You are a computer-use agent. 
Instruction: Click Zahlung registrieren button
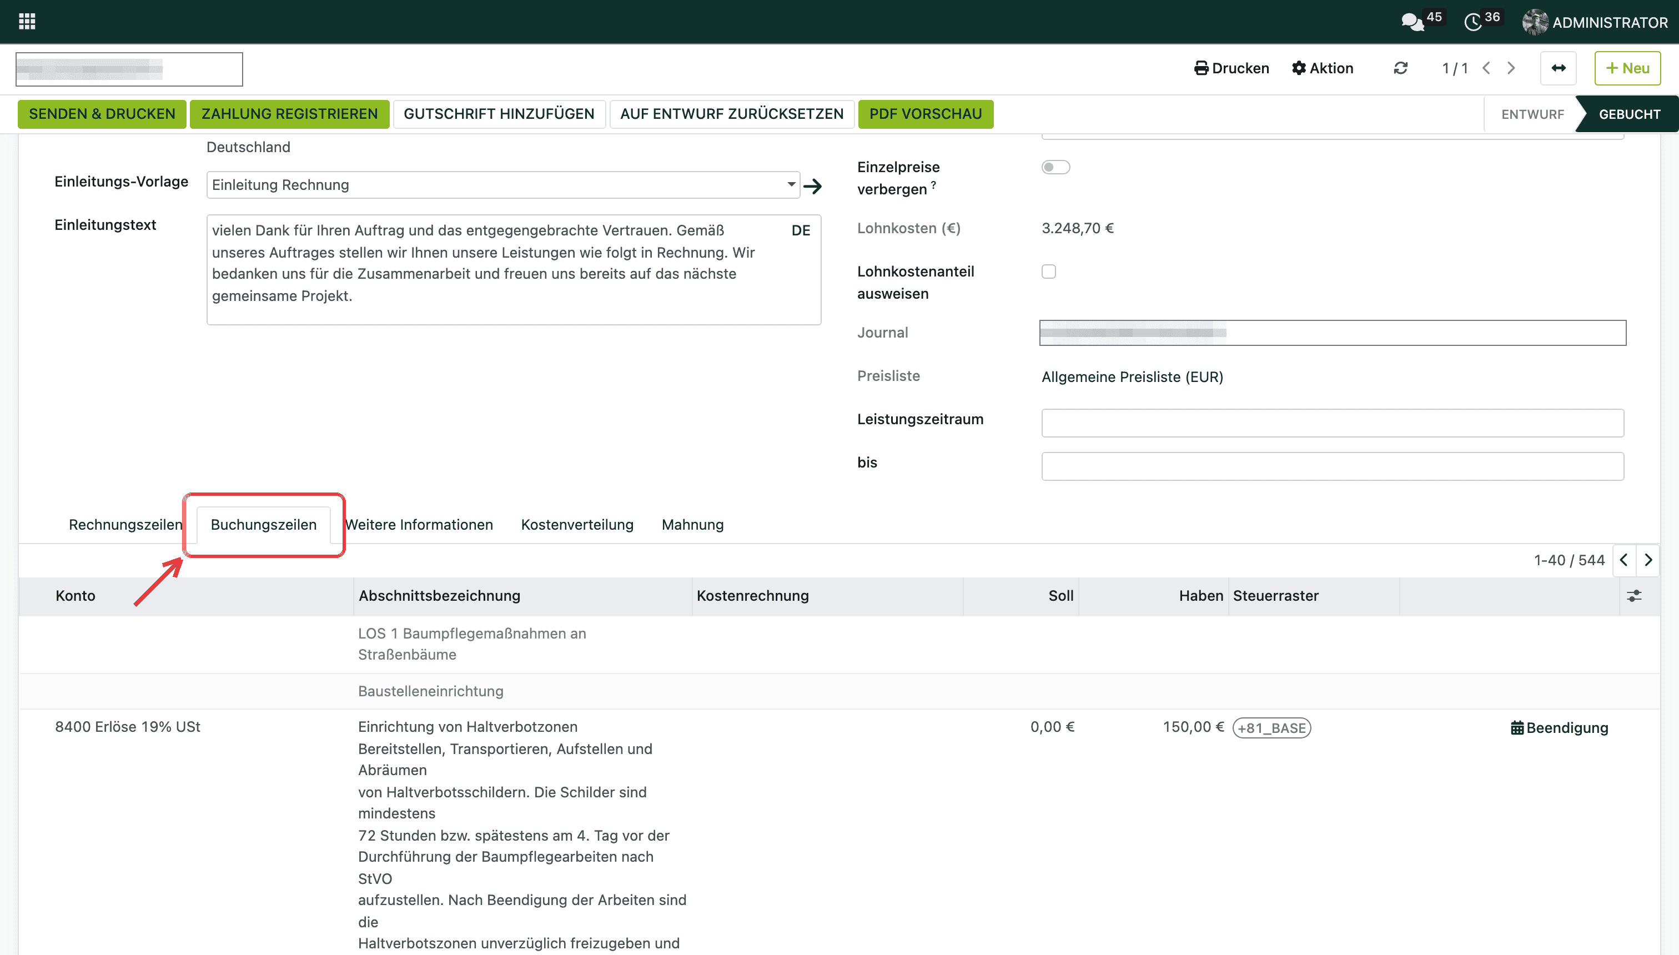[x=289, y=114]
